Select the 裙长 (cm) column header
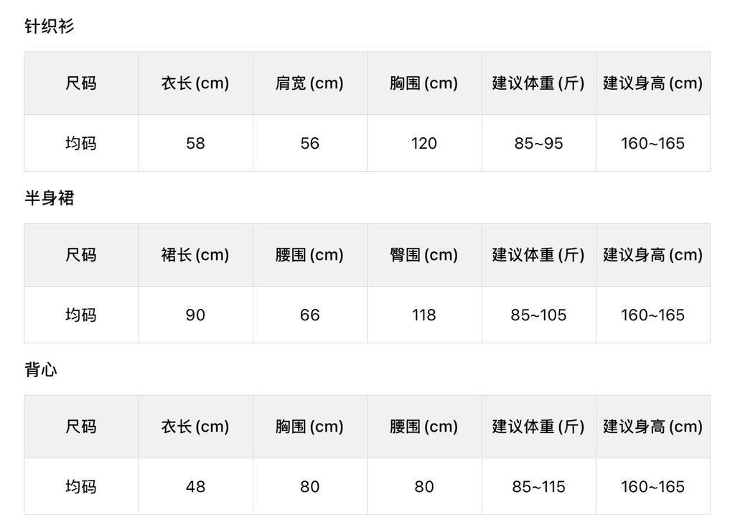The width and height of the screenshot is (735, 515). coord(195,255)
